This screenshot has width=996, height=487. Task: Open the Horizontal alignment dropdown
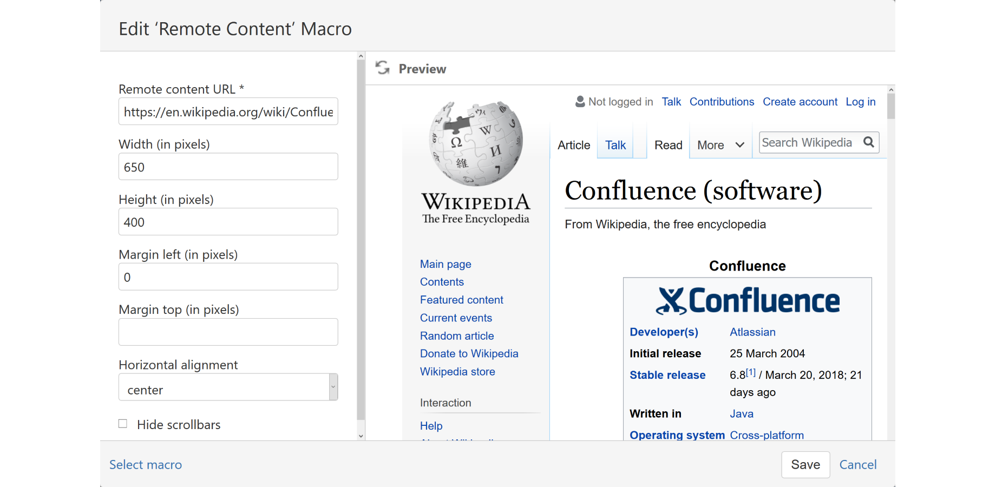(228, 387)
